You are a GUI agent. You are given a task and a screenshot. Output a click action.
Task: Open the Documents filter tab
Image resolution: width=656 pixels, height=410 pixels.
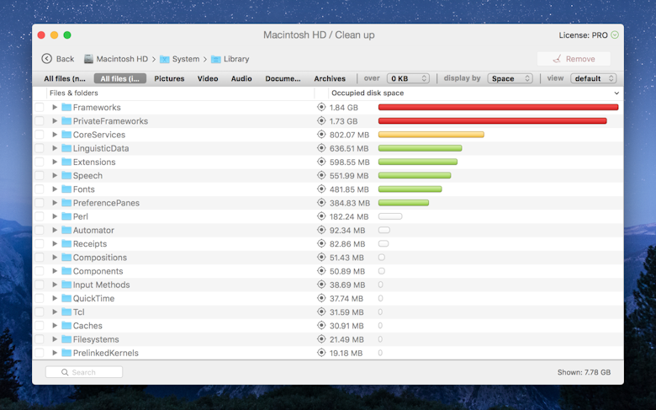click(x=283, y=78)
